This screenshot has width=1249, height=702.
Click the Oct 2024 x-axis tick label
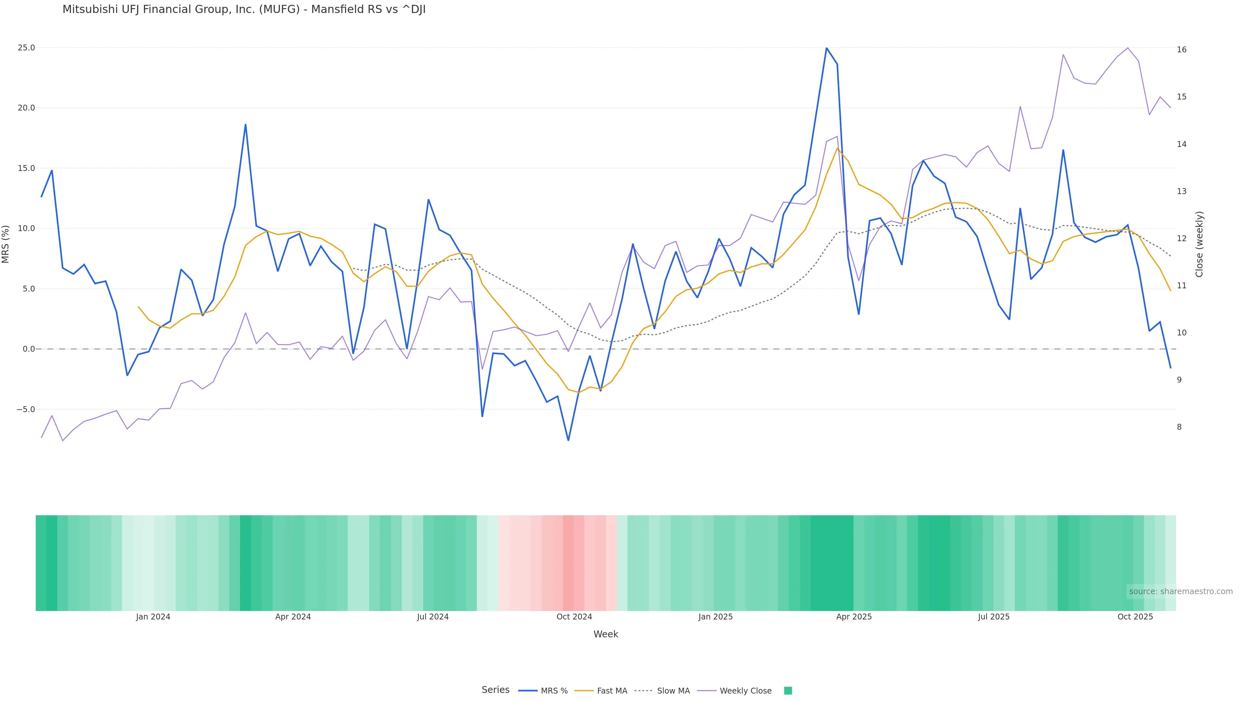pyautogui.click(x=574, y=617)
